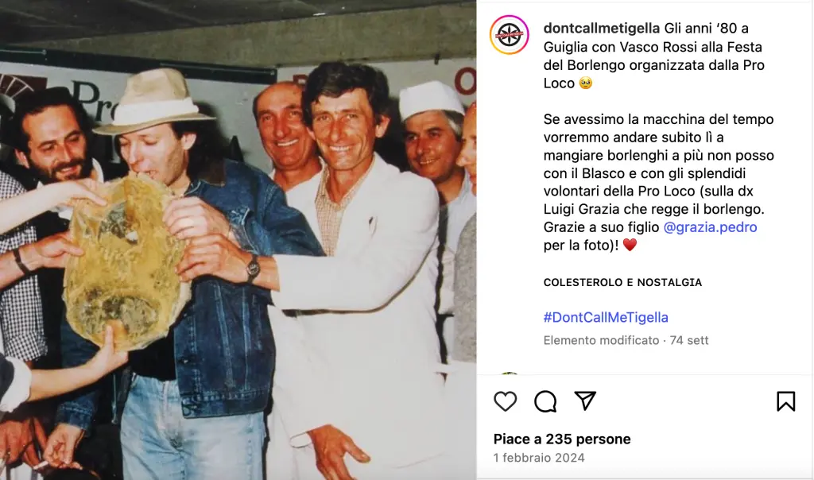Click the dontcallmetigella username
This screenshot has height=480, width=814.
[x=602, y=29]
